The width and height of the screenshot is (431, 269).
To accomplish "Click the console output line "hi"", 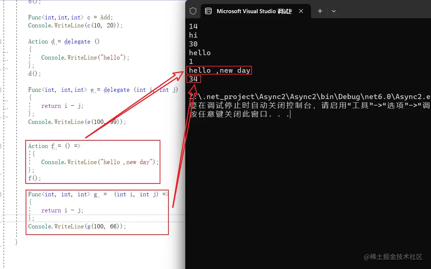I will coord(193,35).
